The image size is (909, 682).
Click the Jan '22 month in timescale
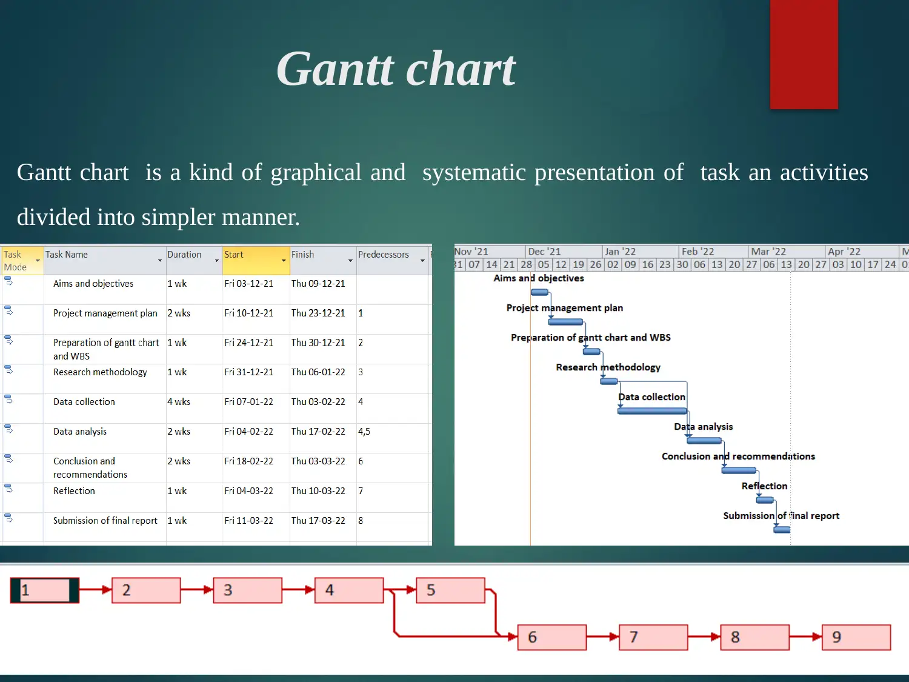(641, 252)
